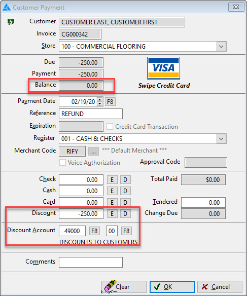
Task: Click the Total Paid $0.00 field
Action: coord(203,179)
